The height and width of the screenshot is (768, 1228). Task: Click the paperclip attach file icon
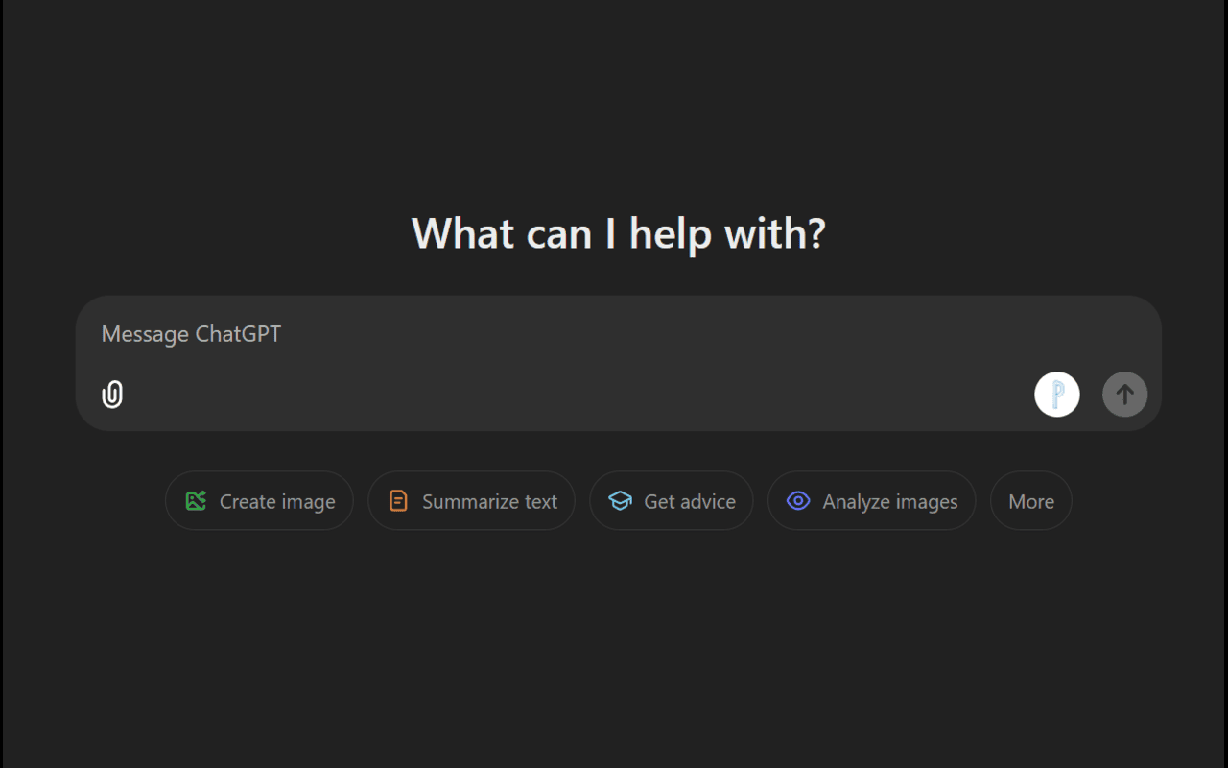coord(112,395)
